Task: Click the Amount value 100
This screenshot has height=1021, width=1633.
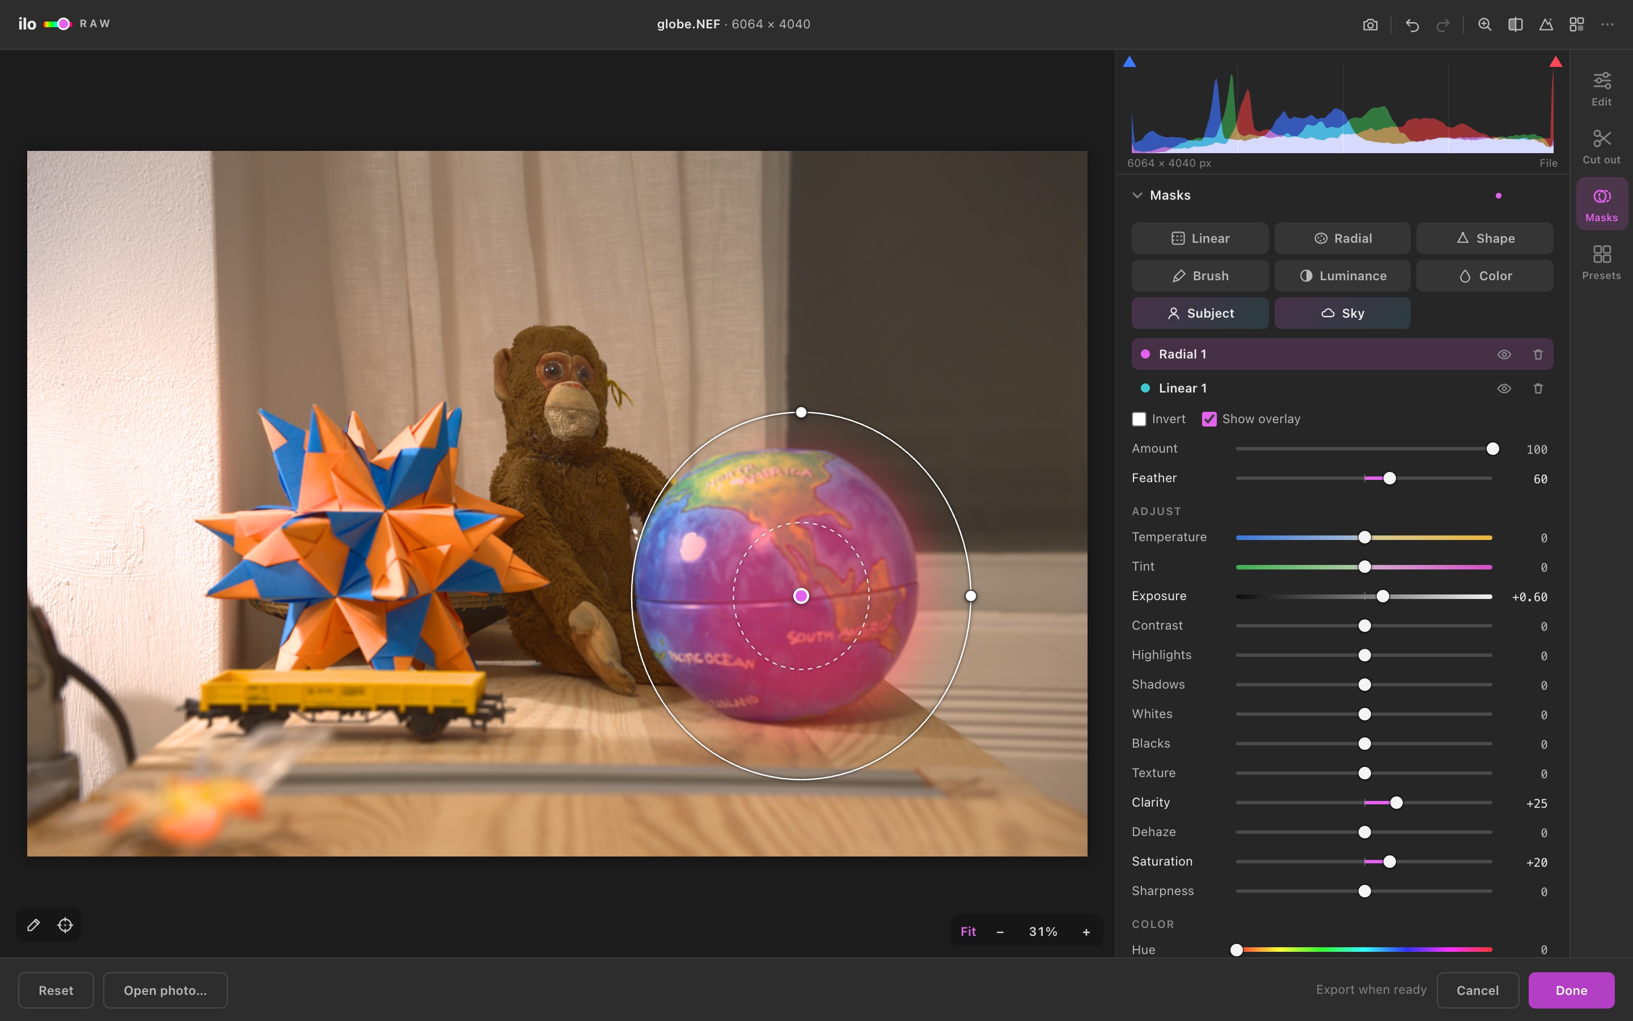Action: point(1537,450)
